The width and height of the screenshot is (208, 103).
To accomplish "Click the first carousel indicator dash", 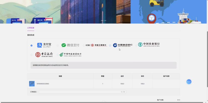I will point(102,20).
